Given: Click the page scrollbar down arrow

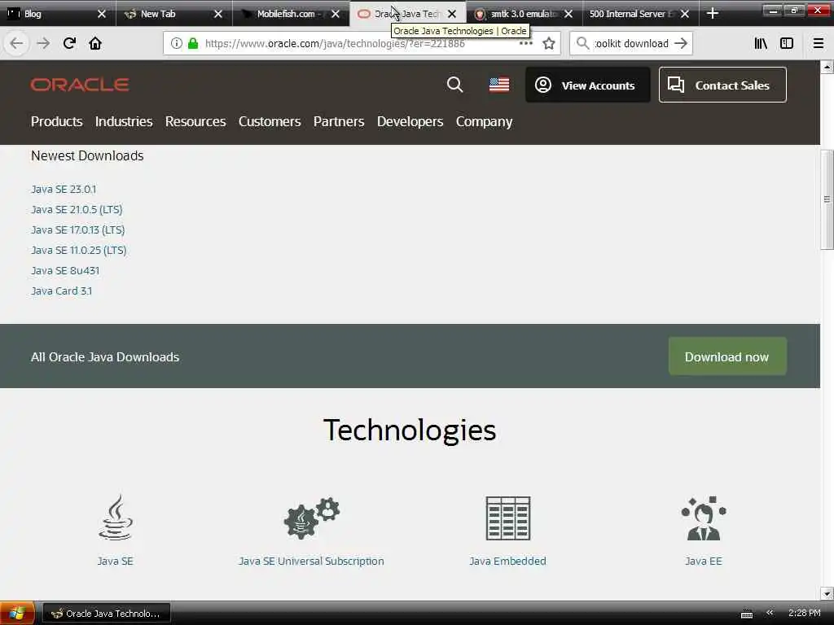Looking at the screenshot, I should (827, 593).
